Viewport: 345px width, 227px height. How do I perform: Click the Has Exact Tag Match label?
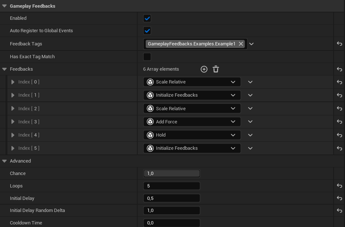[x=32, y=57]
